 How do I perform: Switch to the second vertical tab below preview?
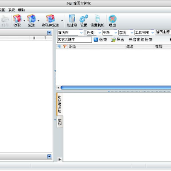(60, 122)
